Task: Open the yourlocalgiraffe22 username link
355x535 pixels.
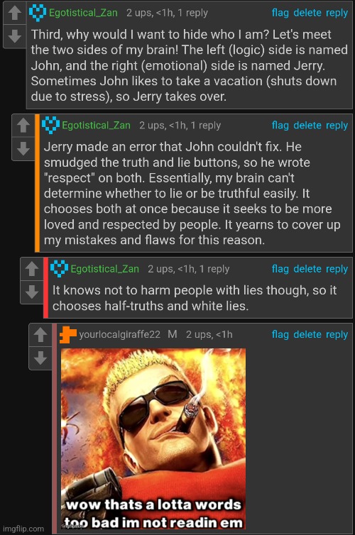Action: pyautogui.click(x=119, y=334)
